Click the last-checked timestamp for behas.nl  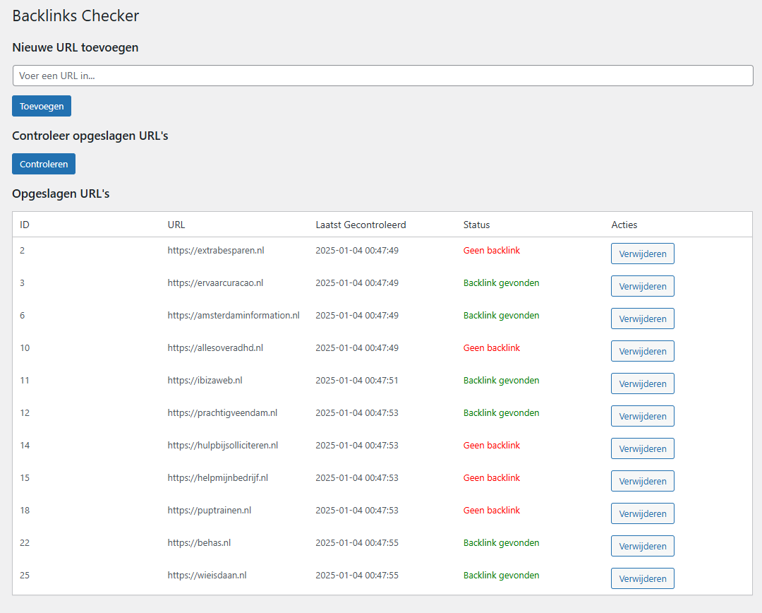(357, 542)
